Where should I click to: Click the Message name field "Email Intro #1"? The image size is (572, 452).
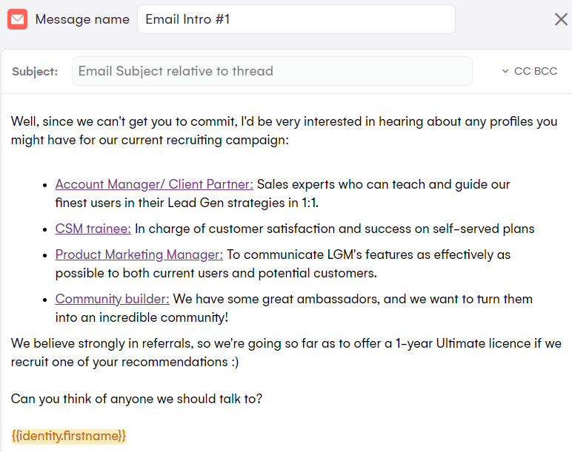point(296,19)
